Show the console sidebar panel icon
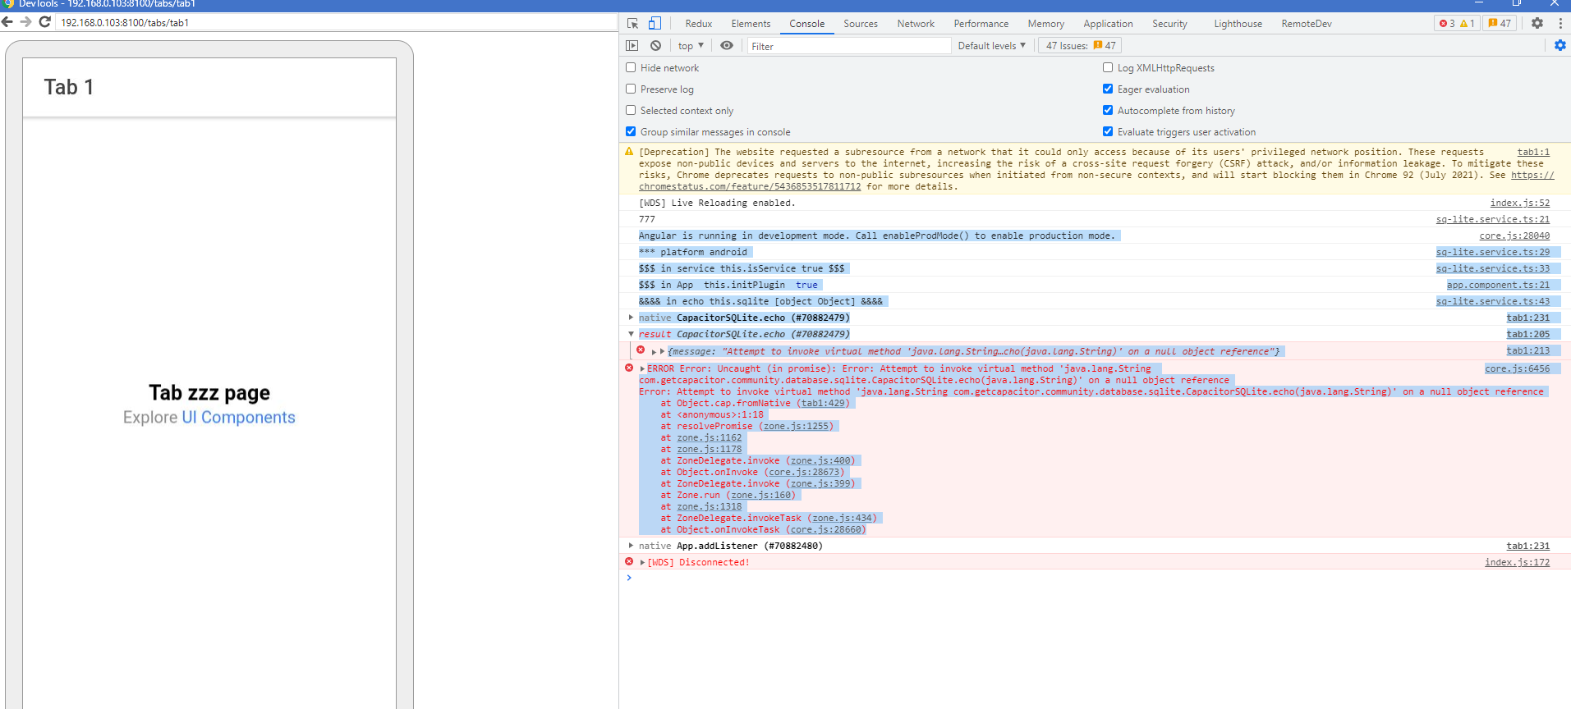Viewport: 1571px width, 709px height. 632,46
